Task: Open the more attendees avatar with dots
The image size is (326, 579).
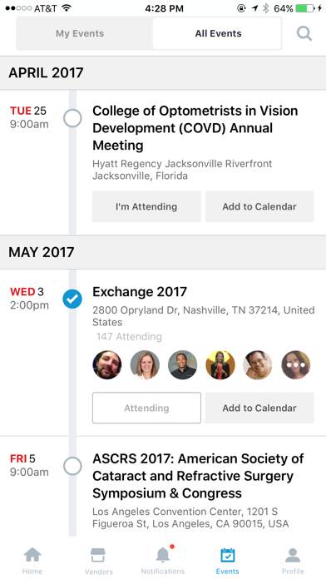Action: [x=296, y=365]
